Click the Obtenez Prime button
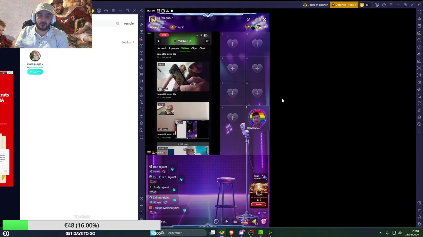 click(344, 5)
